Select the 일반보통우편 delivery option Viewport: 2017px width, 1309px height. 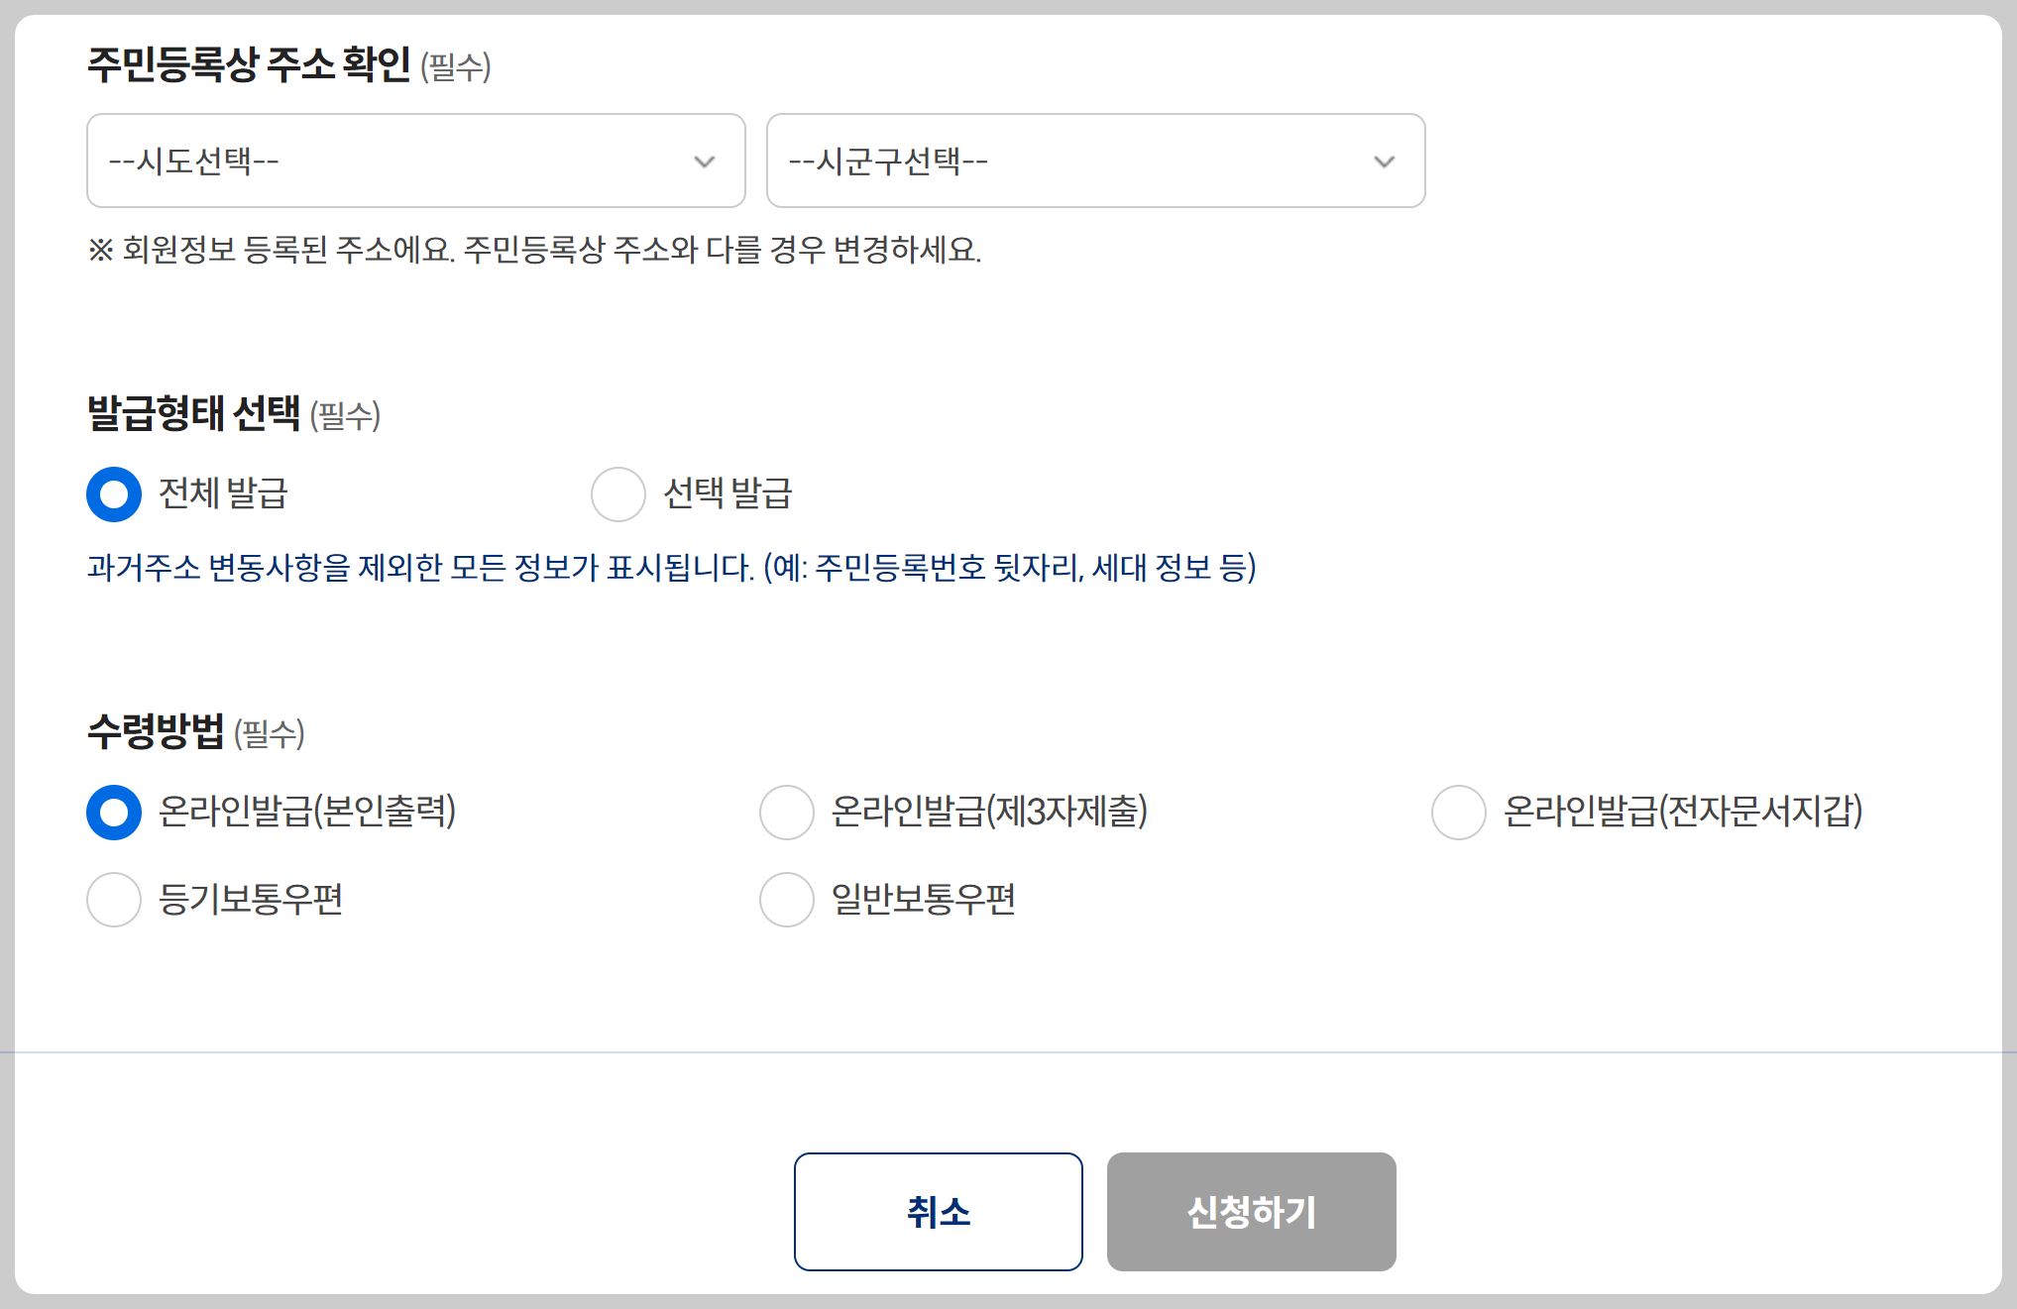(x=786, y=900)
